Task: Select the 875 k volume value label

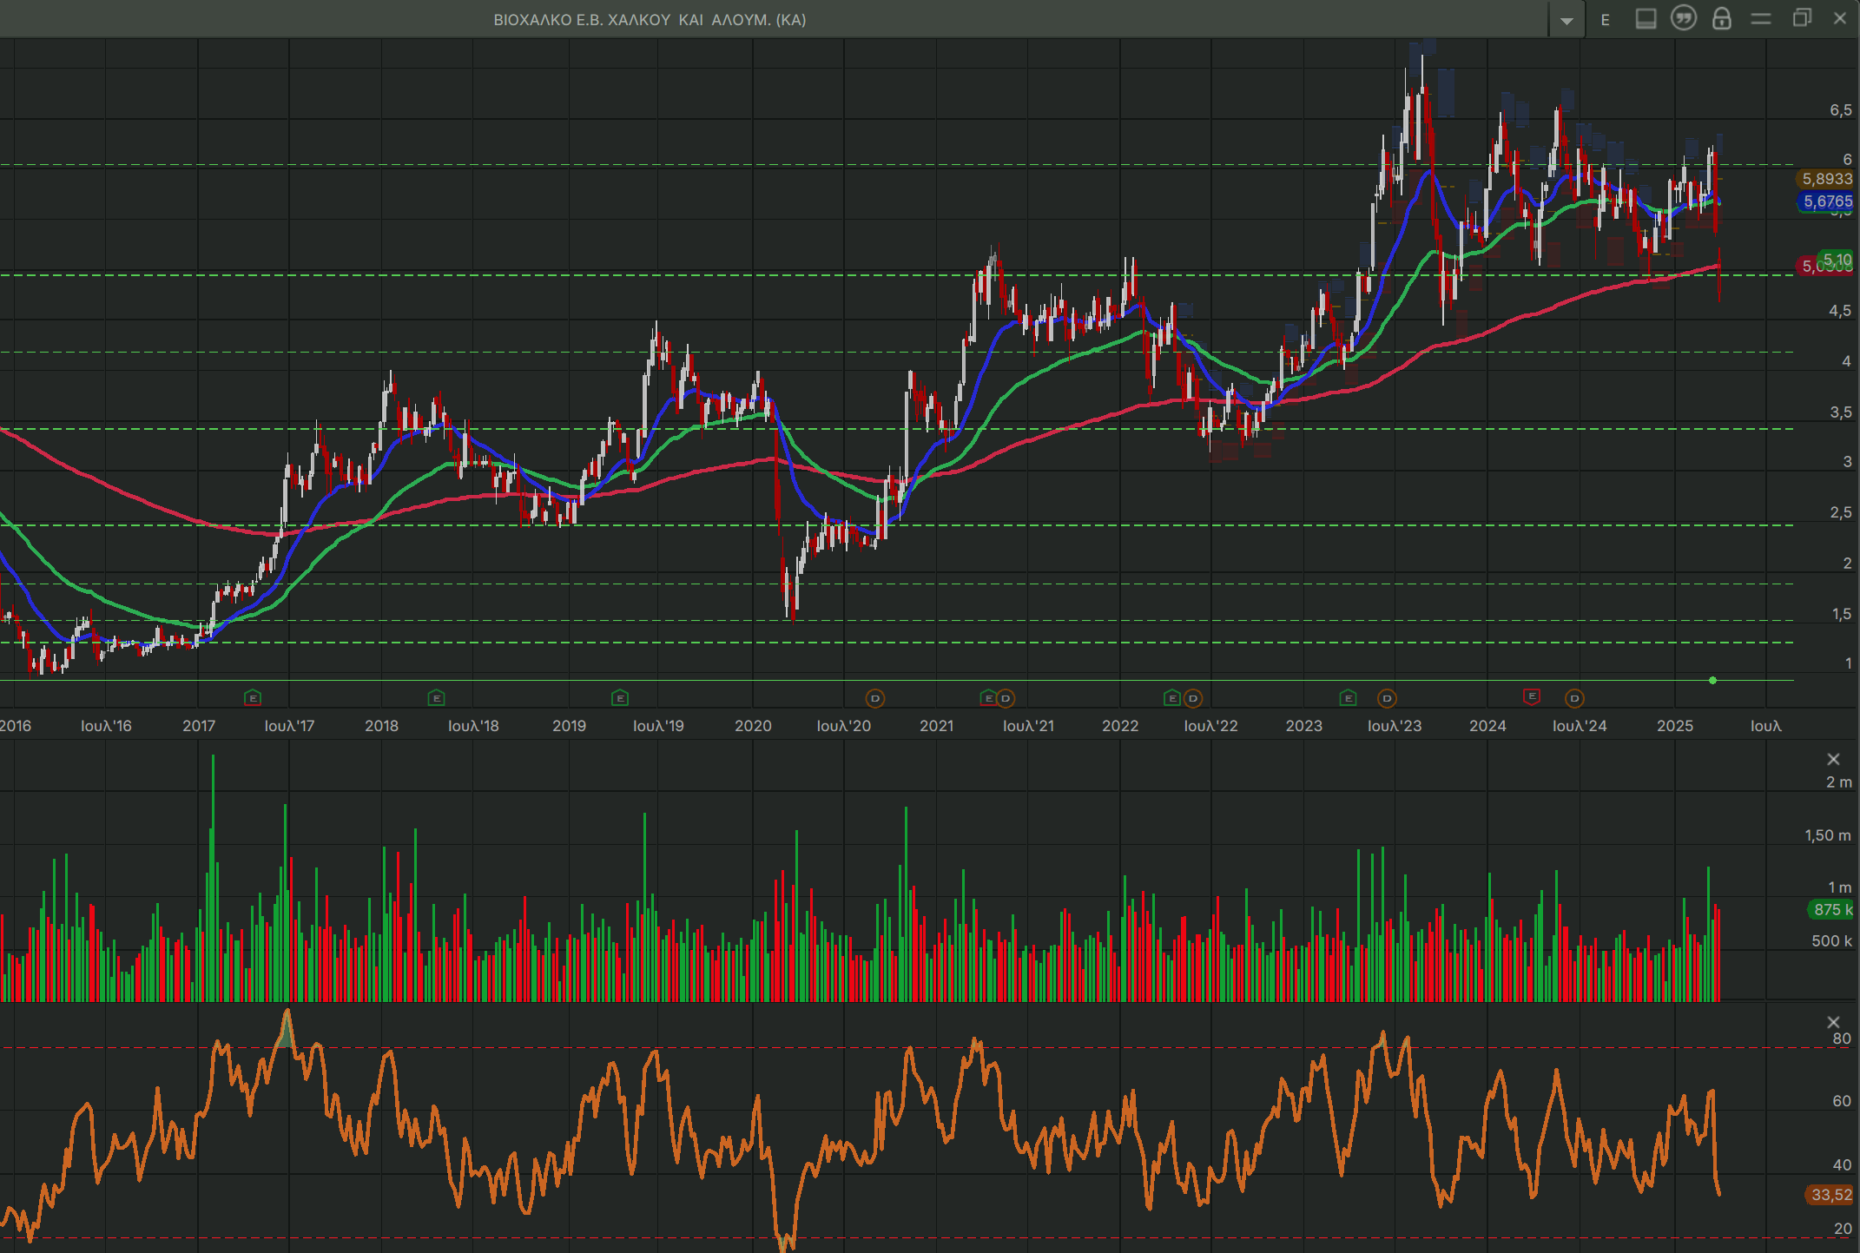Action: (1831, 910)
